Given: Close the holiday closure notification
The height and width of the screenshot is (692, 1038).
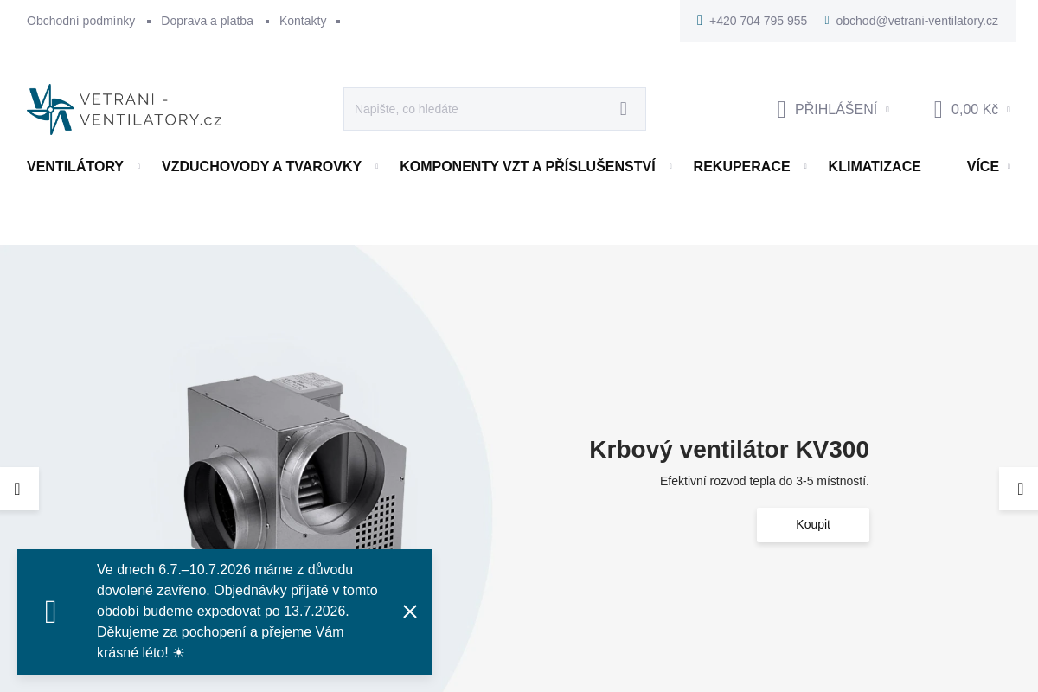Looking at the screenshot, I should [x=410, y=612].
